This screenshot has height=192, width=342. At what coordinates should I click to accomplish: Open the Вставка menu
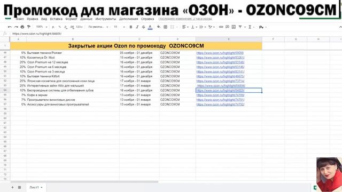pyautogui.click(x=56, y=19)
